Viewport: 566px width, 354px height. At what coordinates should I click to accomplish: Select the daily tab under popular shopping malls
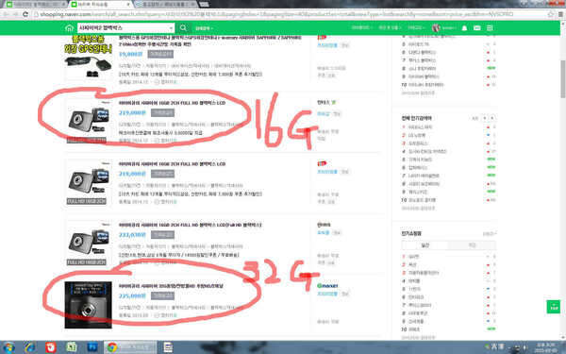[x=424, y=245]
